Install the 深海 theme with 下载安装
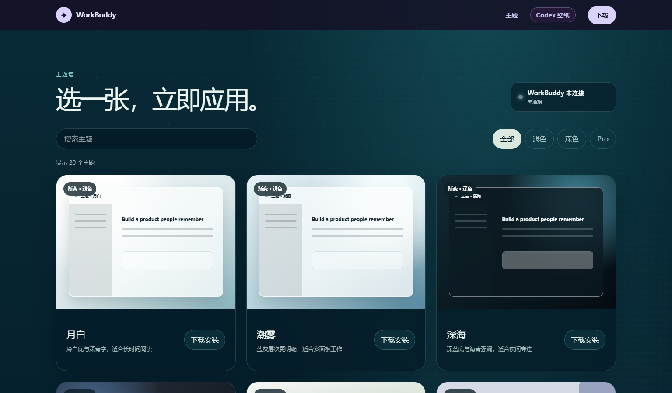 coord(585,340)
